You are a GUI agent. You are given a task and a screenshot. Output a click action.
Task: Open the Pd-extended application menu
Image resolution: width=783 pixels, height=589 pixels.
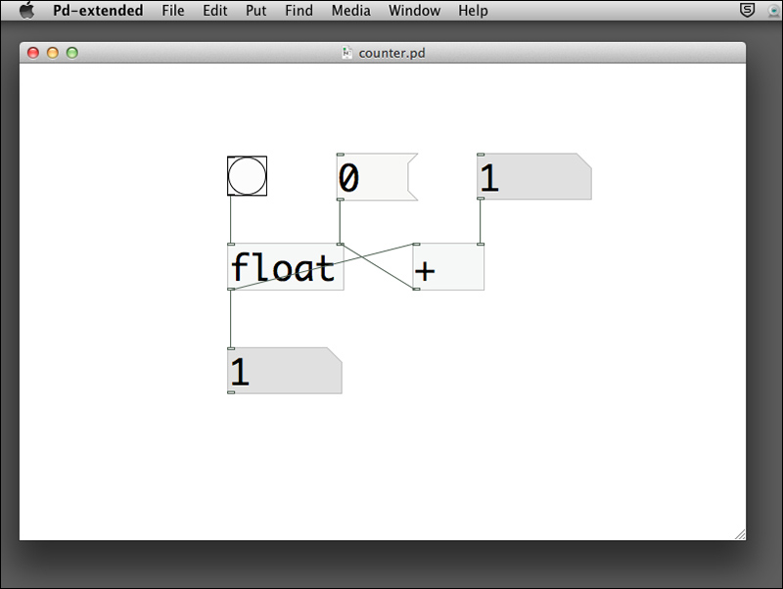click(x=98, y=11)
